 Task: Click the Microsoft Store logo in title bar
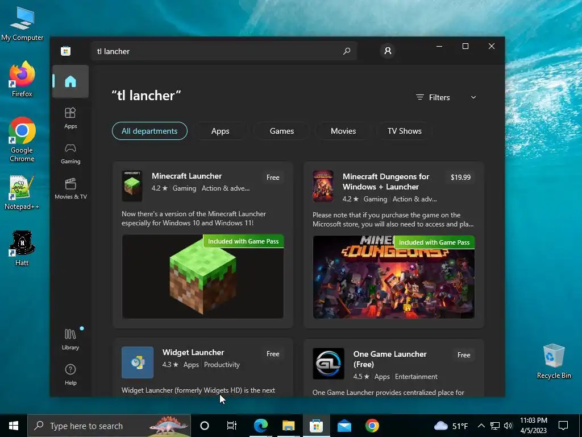(x=66, y=51)
